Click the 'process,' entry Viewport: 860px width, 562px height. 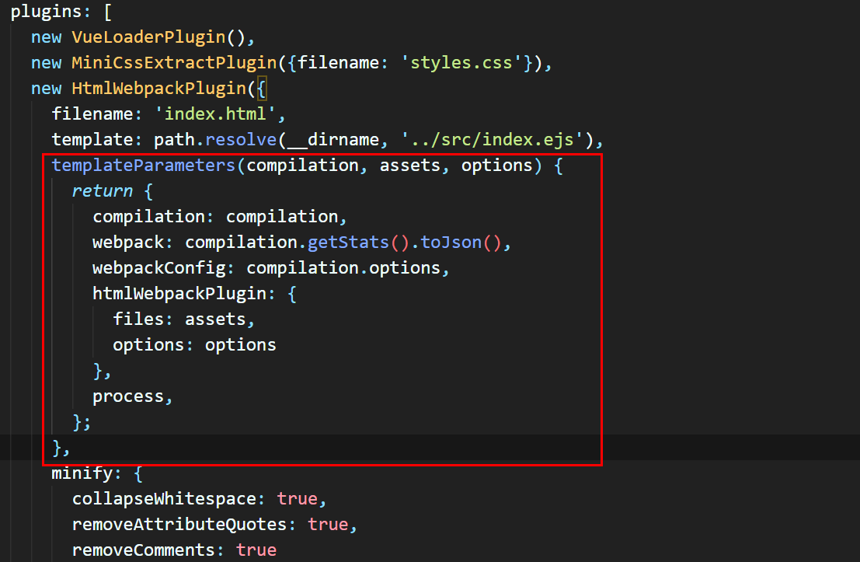pyautogui.click(x=133, y=396)
